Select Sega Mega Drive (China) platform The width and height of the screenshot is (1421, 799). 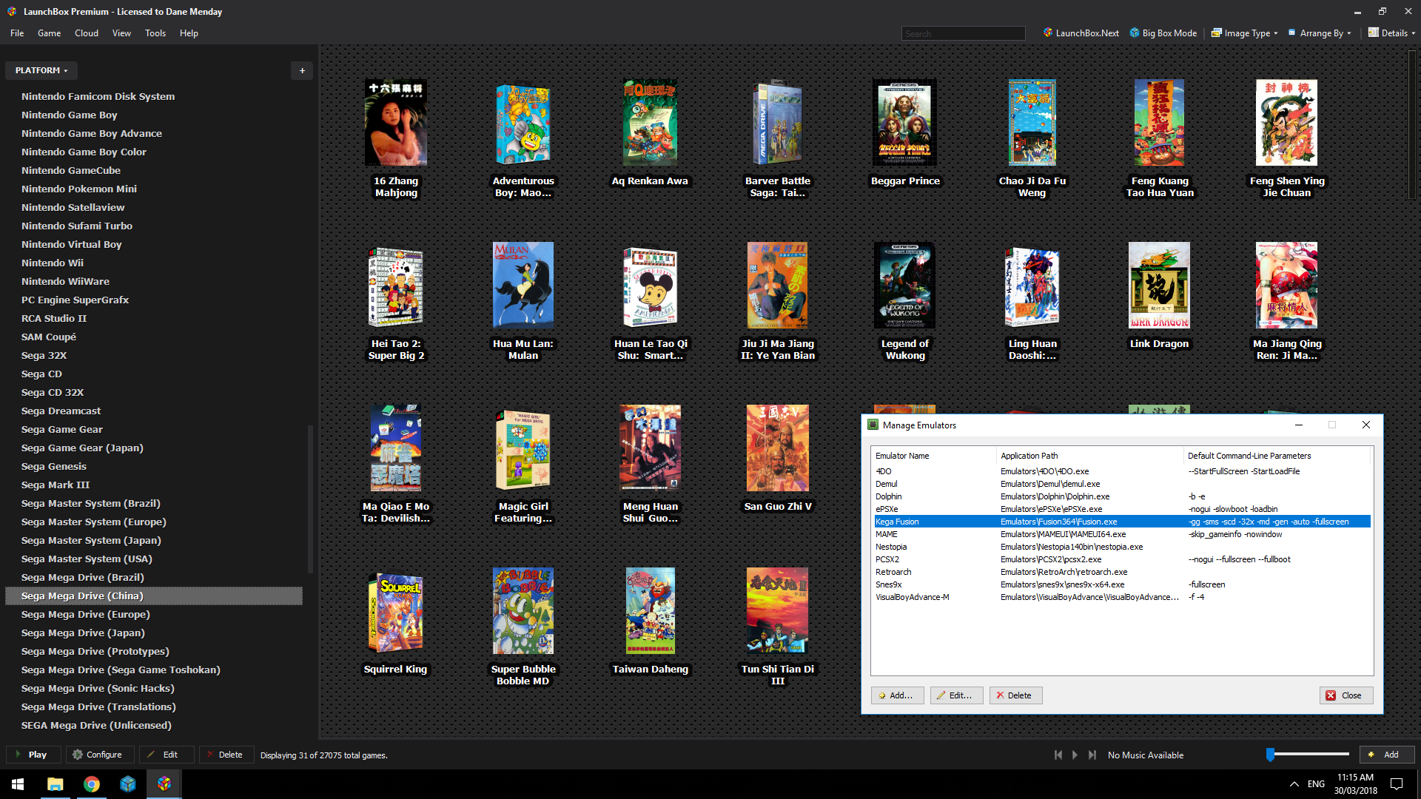point(154,596)
